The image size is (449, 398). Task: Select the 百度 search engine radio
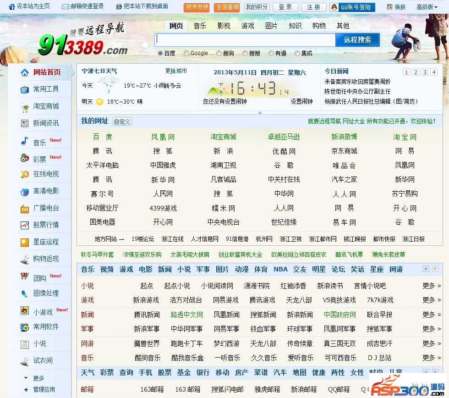pos(160,53)
